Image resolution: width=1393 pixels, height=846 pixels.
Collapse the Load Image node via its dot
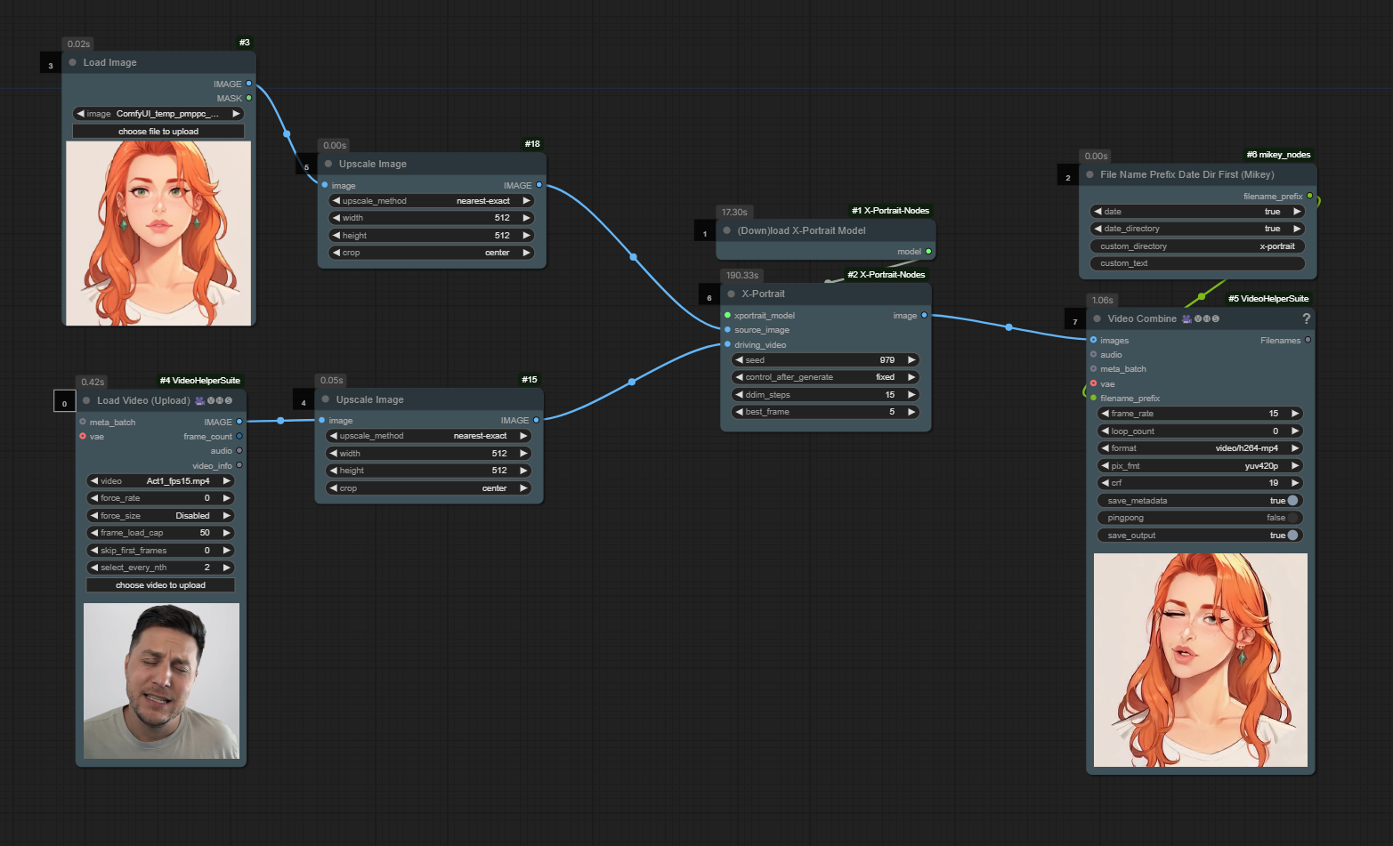click(73, 62)
